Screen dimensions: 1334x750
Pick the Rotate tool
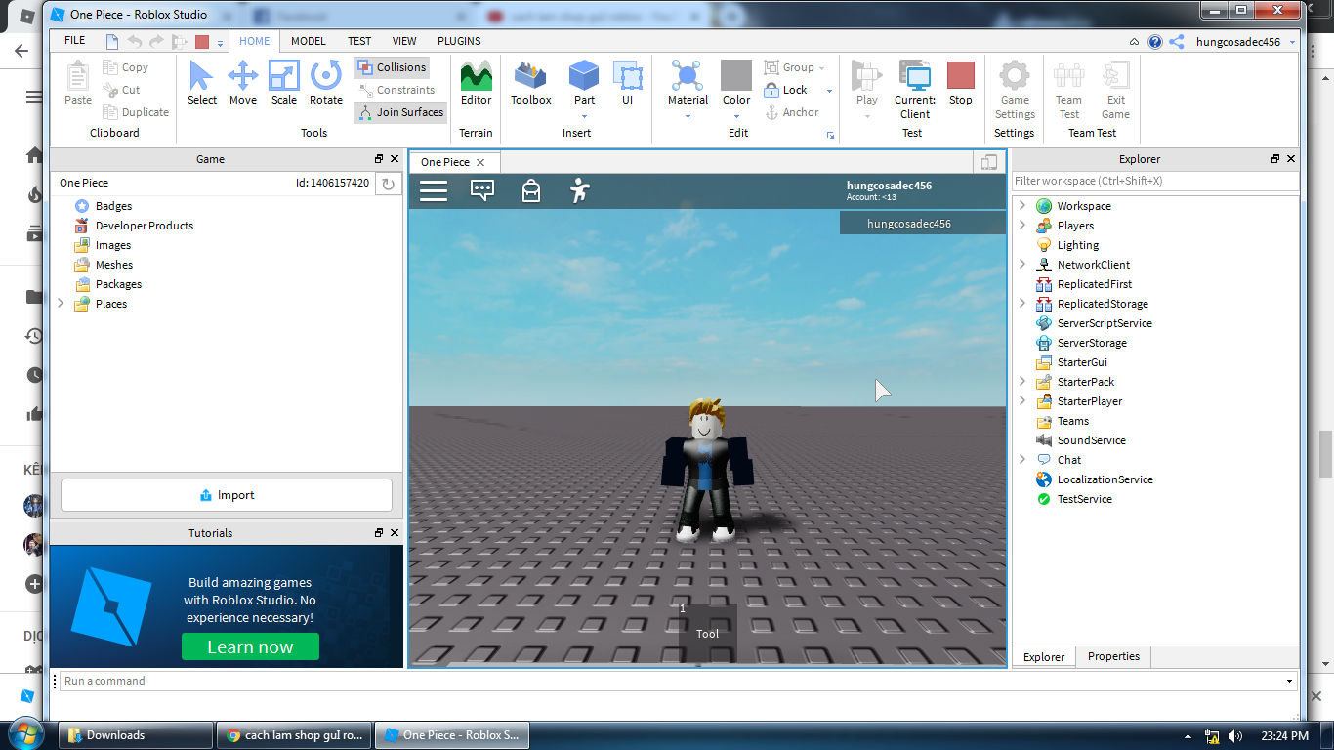(326, 83)
